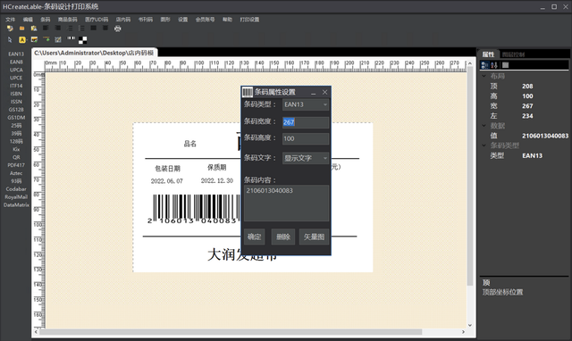Click the 确定 button

pyautogui.click(x=254, y=237)
